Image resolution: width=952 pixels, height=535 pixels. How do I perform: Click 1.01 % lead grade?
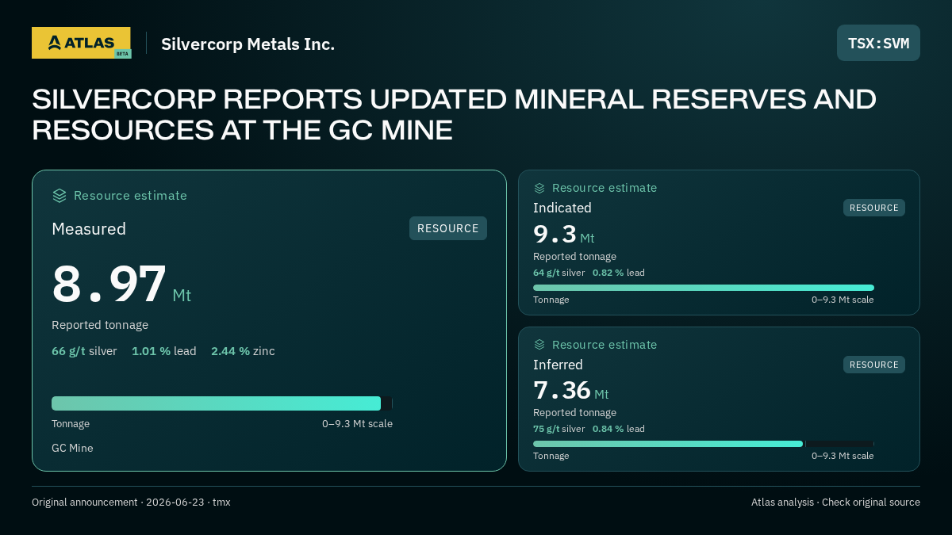164,351
